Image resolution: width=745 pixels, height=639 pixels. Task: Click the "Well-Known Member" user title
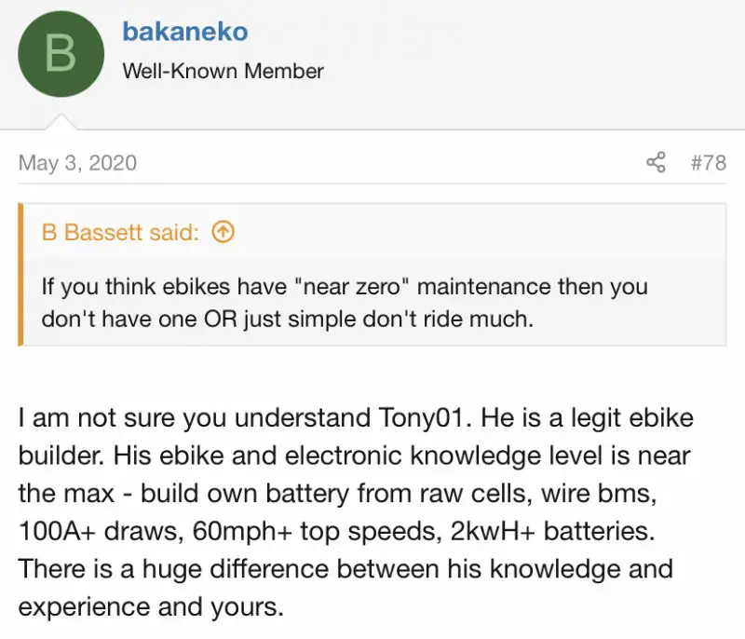point(223,71)
